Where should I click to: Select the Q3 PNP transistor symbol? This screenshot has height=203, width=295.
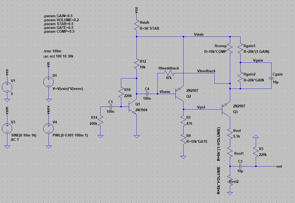click(226, 109)
